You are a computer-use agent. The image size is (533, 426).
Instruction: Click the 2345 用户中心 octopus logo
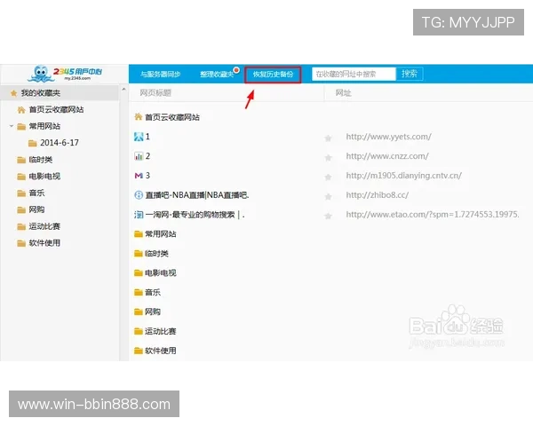[x=65, y=74]
